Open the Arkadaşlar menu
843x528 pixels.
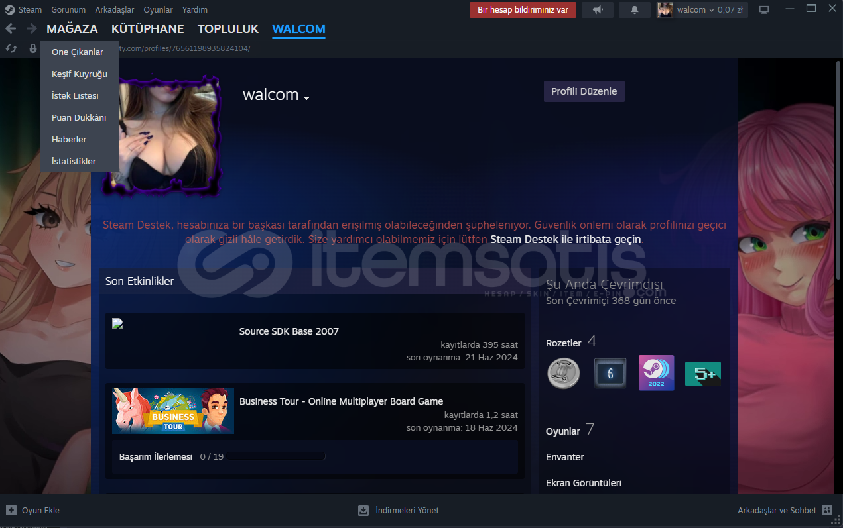(x=115, y=10)
